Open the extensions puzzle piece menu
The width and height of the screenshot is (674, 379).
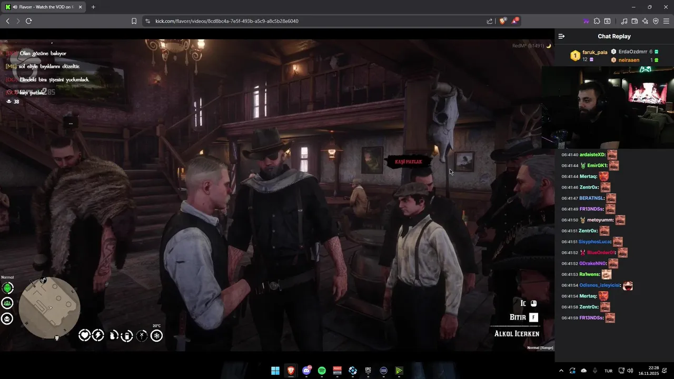pos(597,21)
